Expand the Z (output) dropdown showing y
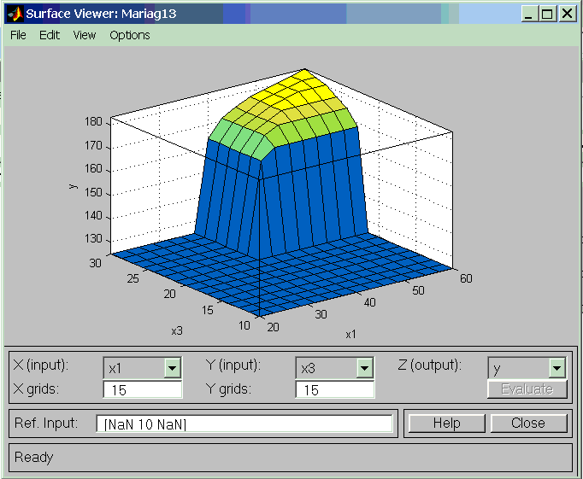Image resolution: width=583 pixels, height=479 pixels. click(556, 368)
